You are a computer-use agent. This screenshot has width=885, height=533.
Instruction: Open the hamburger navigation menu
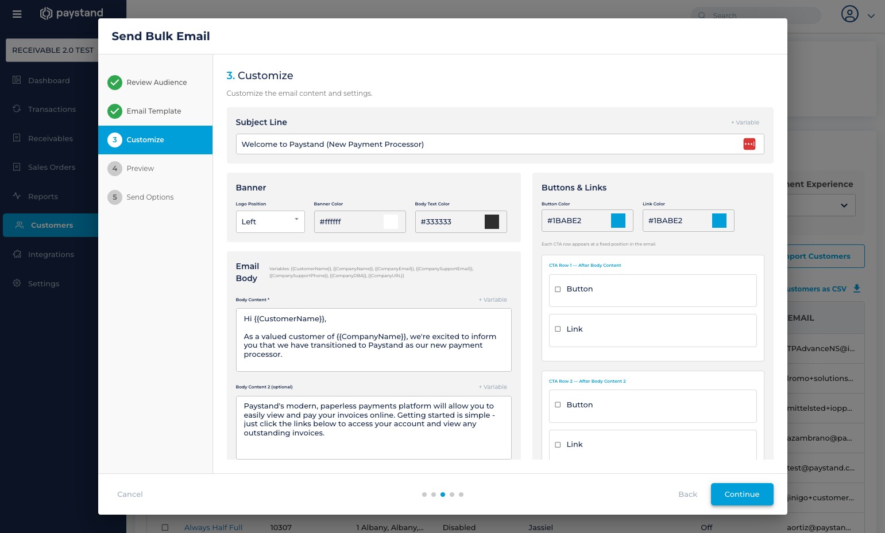point(17,14)
